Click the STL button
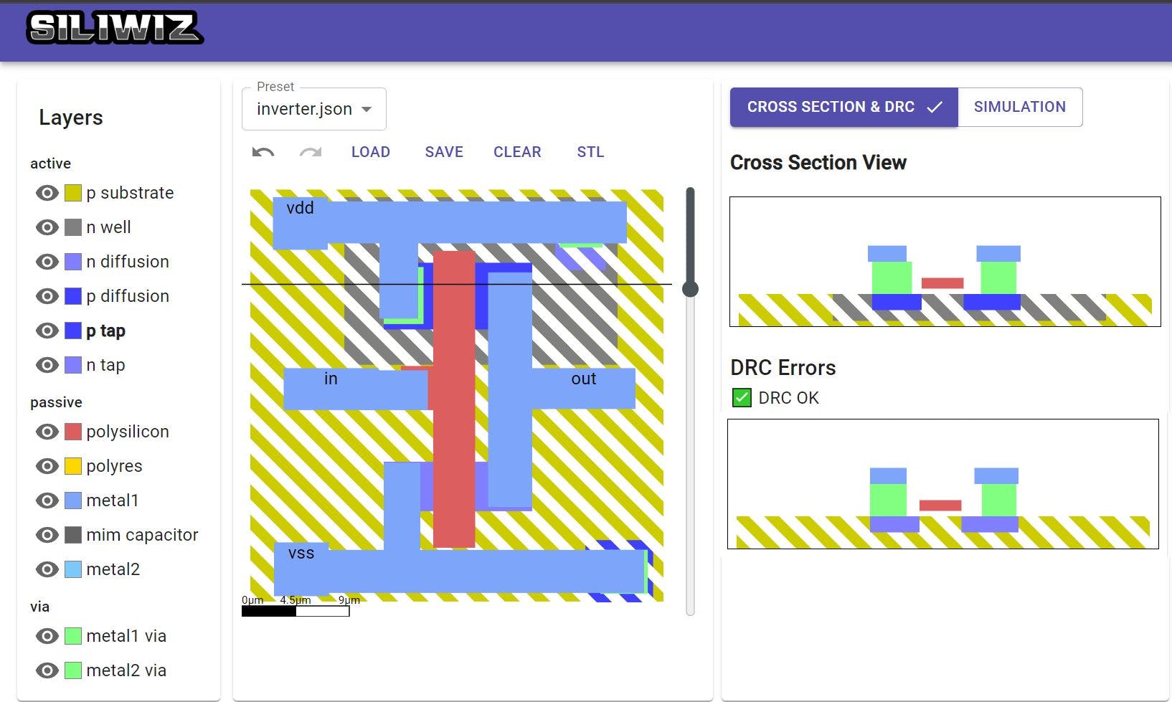Viewport: 1172px width, 702px height. [x=590, y=151]
